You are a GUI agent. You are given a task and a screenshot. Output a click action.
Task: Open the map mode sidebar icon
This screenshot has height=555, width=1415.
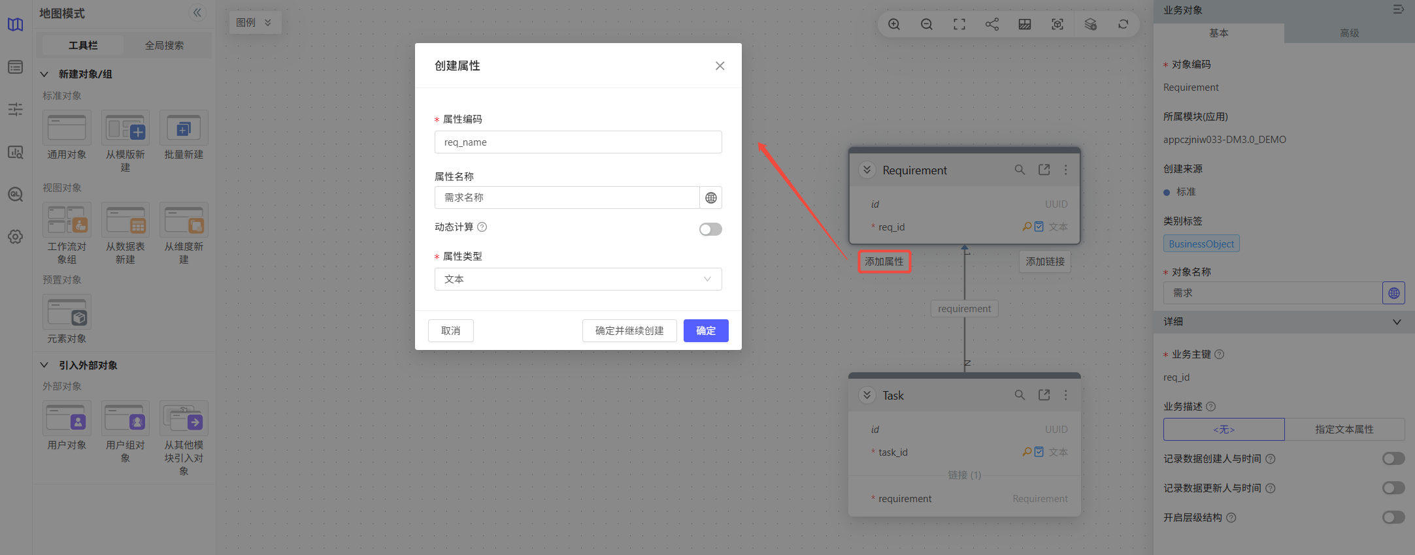click(x=15, y=25)
